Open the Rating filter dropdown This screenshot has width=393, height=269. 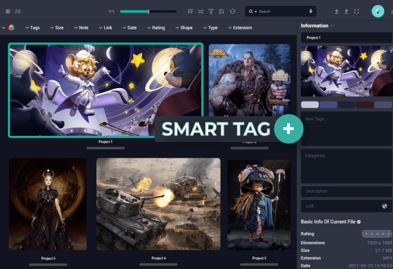[156, 28]
